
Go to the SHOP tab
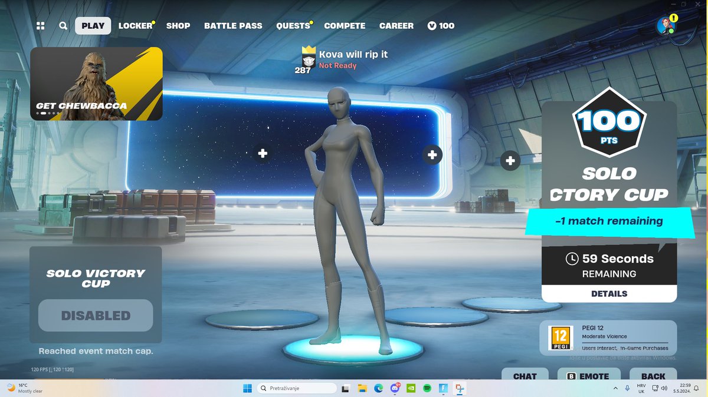[x=178, y=26]
